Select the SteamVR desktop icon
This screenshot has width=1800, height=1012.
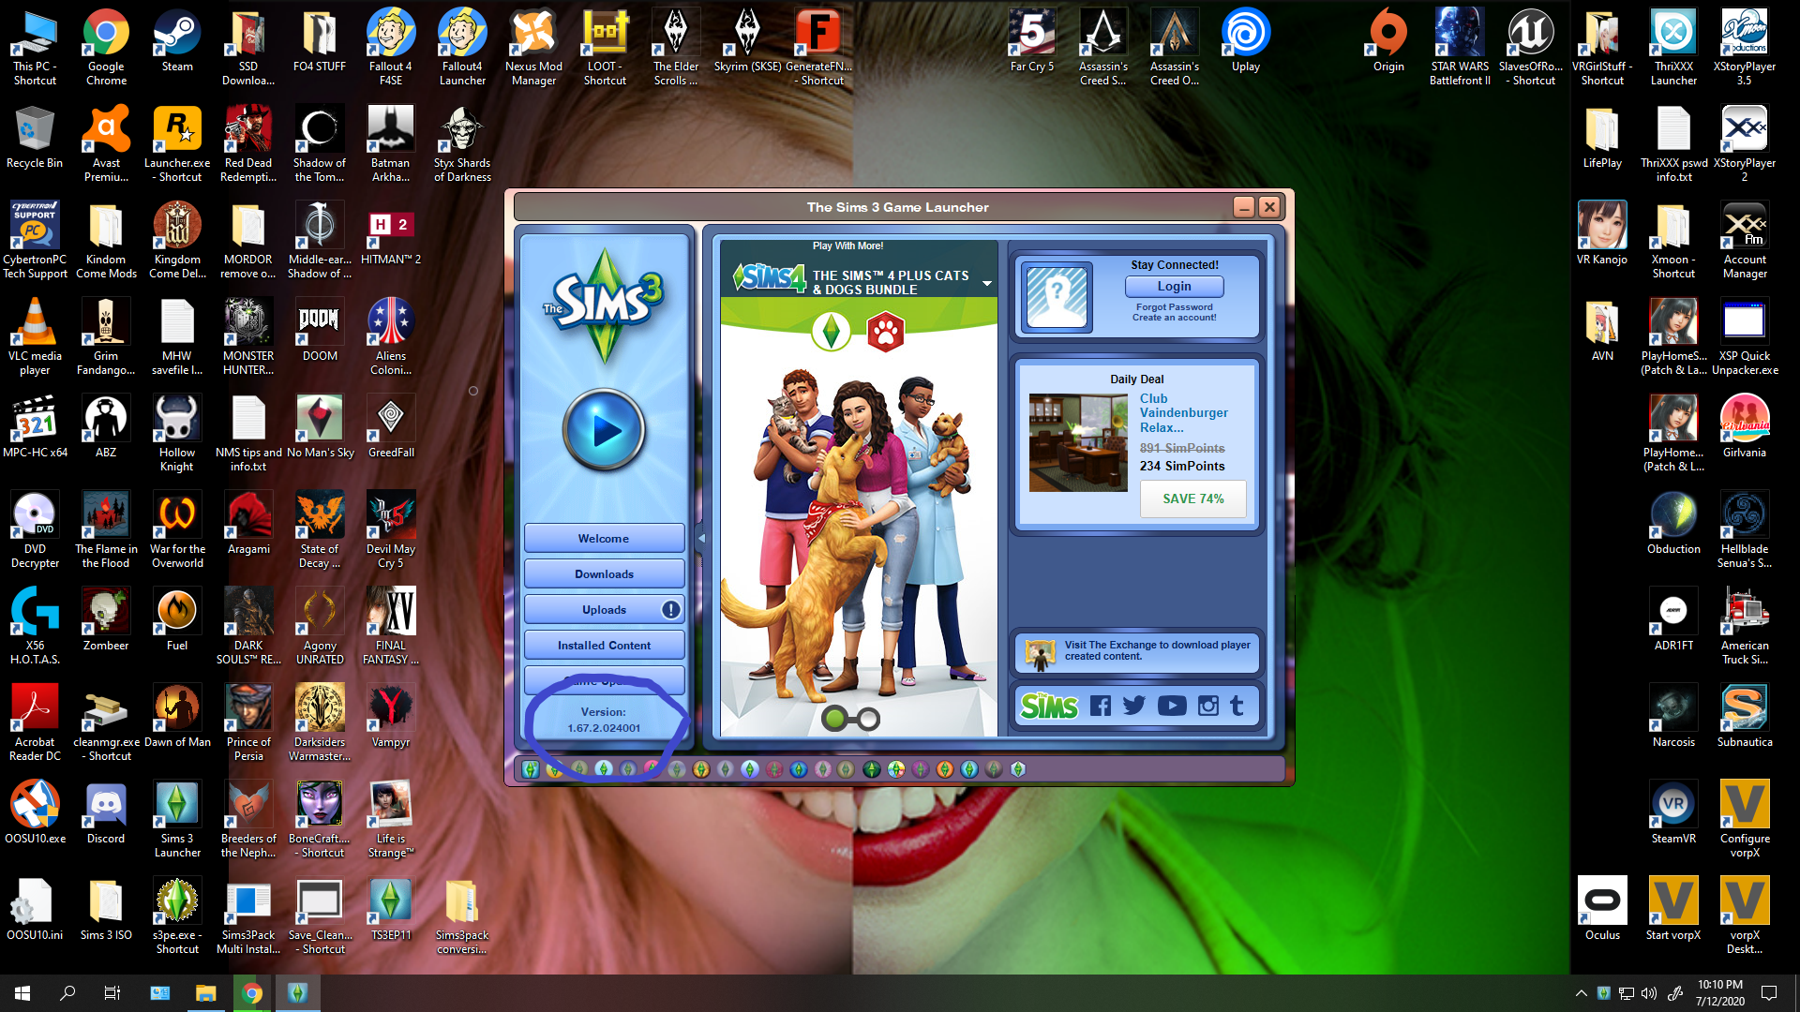[1673, 812]
